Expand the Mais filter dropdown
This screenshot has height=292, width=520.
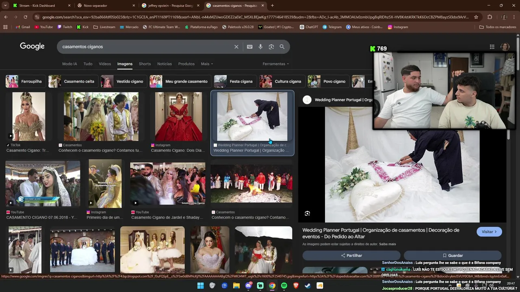[207, 64]
